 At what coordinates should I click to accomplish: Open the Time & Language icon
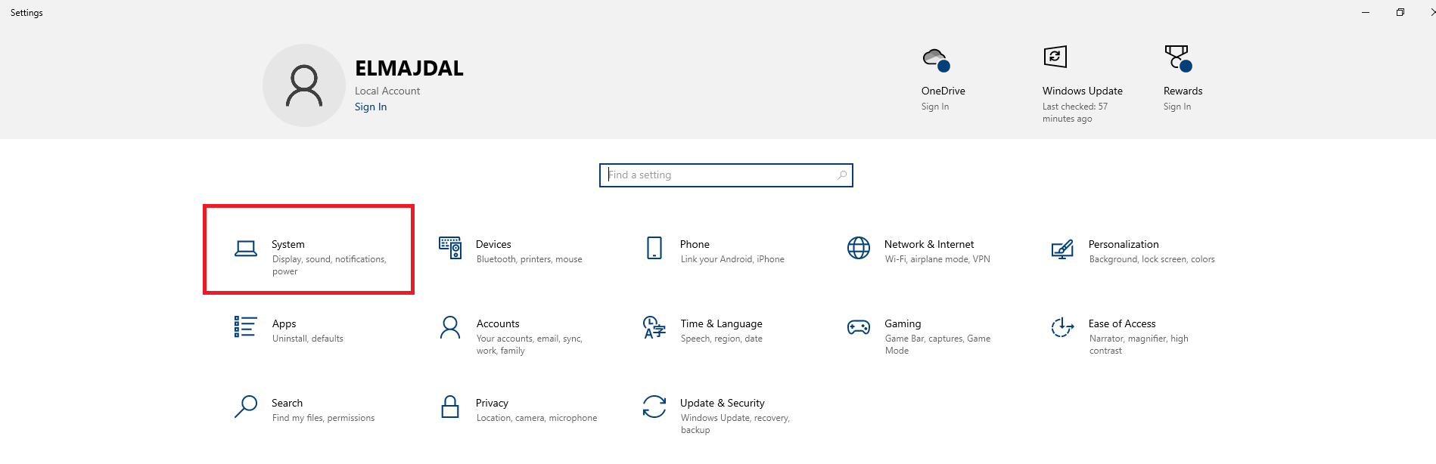(654, 327)
